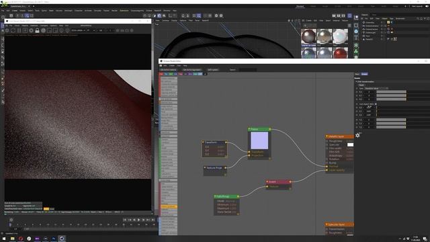430x242 pixels.
Task: Open Object Manager search icon
Action: pyautogui.click(x=418, y=18)
